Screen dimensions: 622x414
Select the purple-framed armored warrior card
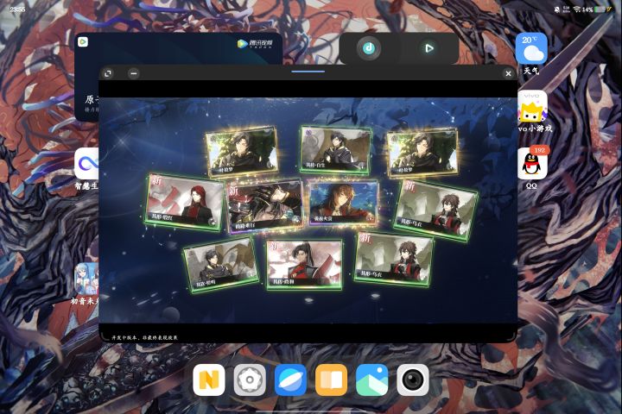[x=265, y=205]
